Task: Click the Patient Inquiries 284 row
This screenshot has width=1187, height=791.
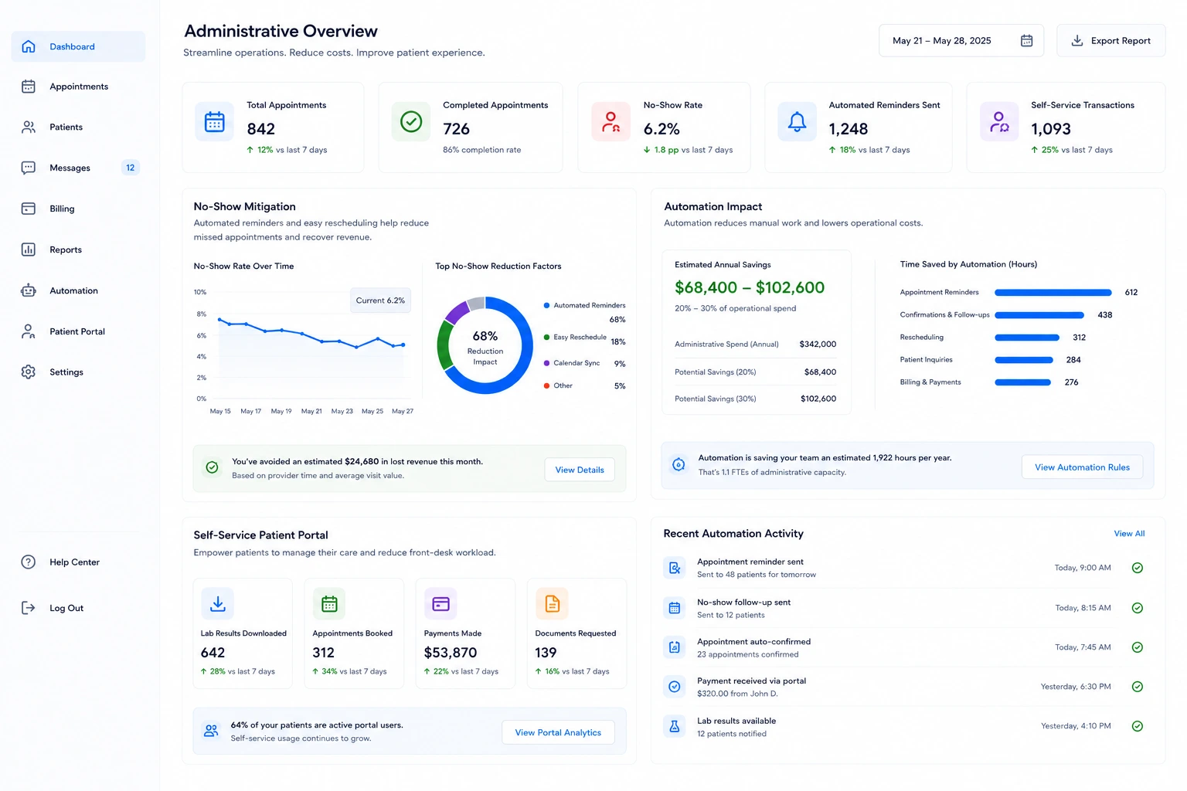Action: pyautogui.click(x=991, y=360)
